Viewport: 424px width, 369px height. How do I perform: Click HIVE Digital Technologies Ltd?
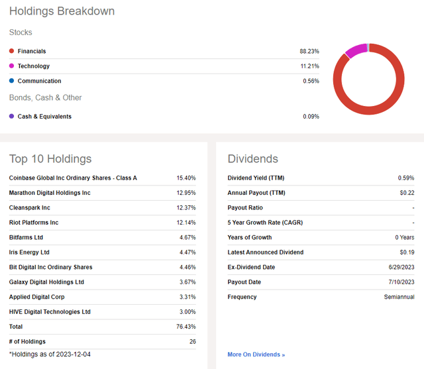tap(50, 311)
